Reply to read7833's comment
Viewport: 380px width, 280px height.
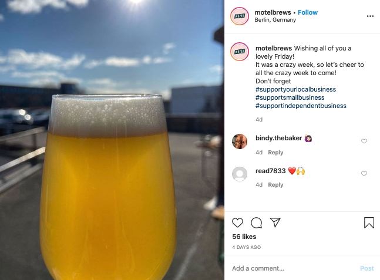[275, 185]
